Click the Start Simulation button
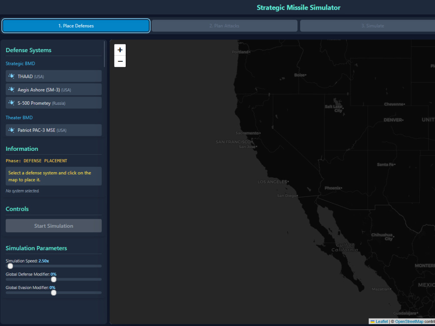The image size is (435, 326). point(54,226)
